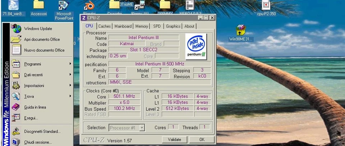Screen dimensions: 345x146
Task: Click the Instructions value MMX, SSE
Action: coord(160,82)
